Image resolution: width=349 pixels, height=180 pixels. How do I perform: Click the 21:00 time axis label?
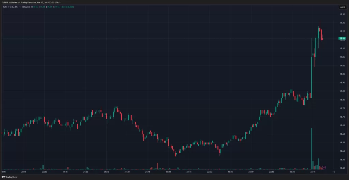pyautogui.click(x=86, y=172)
